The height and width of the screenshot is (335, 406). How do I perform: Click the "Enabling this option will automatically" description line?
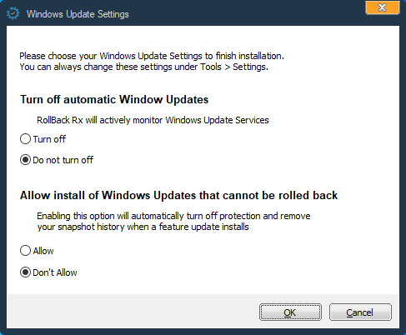(x=173, y=216)
